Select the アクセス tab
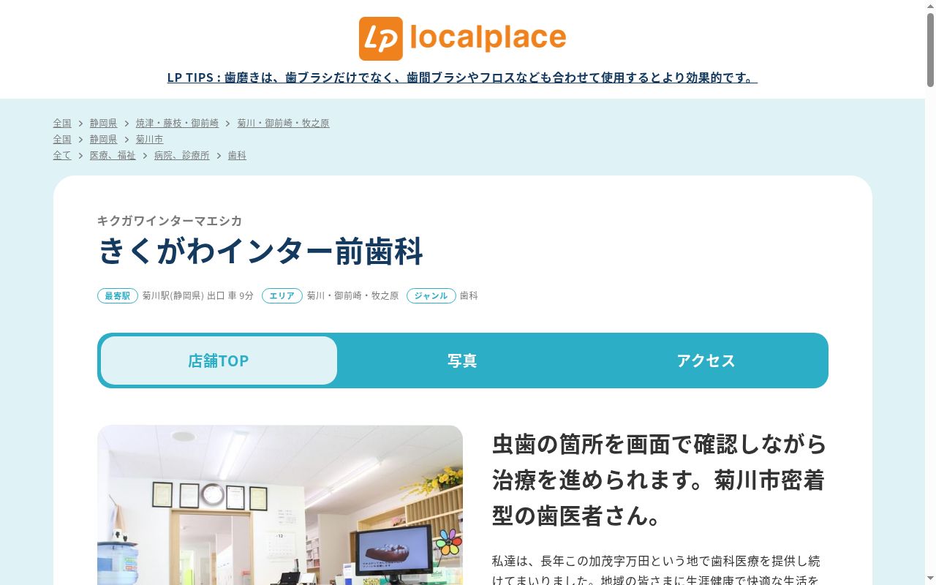936x585 pixels. [706, 361]
